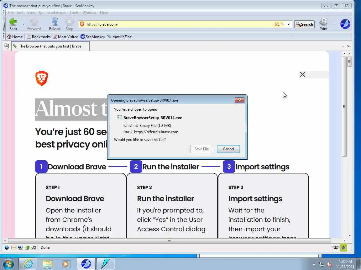Open the Bookmarks menu in the menu bar
The width and height of the screenshot is (361, 270).
tap(56, 12)
